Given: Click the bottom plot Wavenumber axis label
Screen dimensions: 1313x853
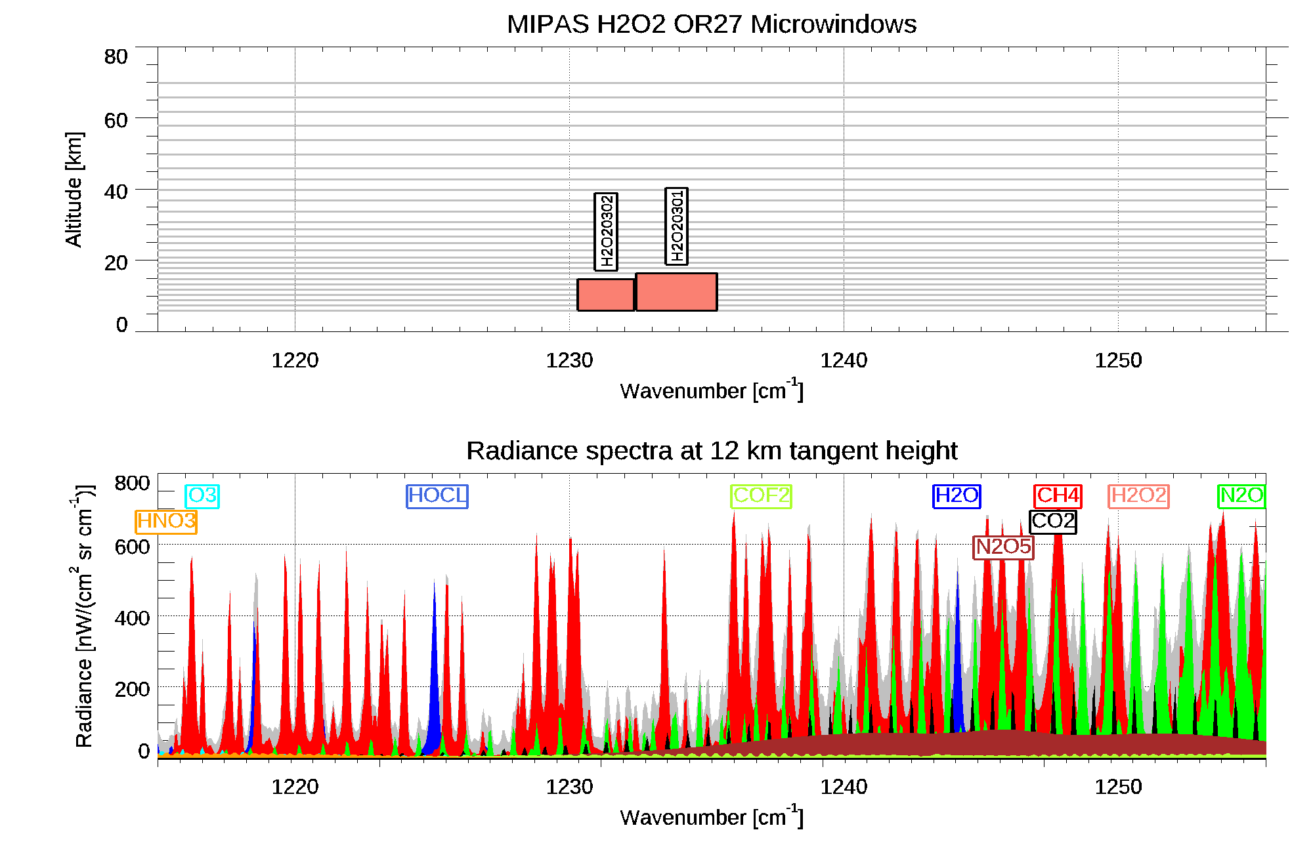Looking at the screenshot, I should [711, 817].
